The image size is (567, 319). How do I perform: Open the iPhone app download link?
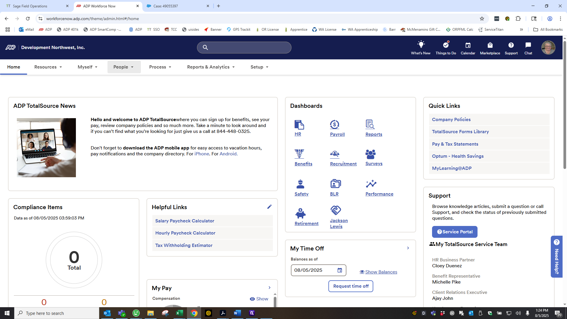202,154
